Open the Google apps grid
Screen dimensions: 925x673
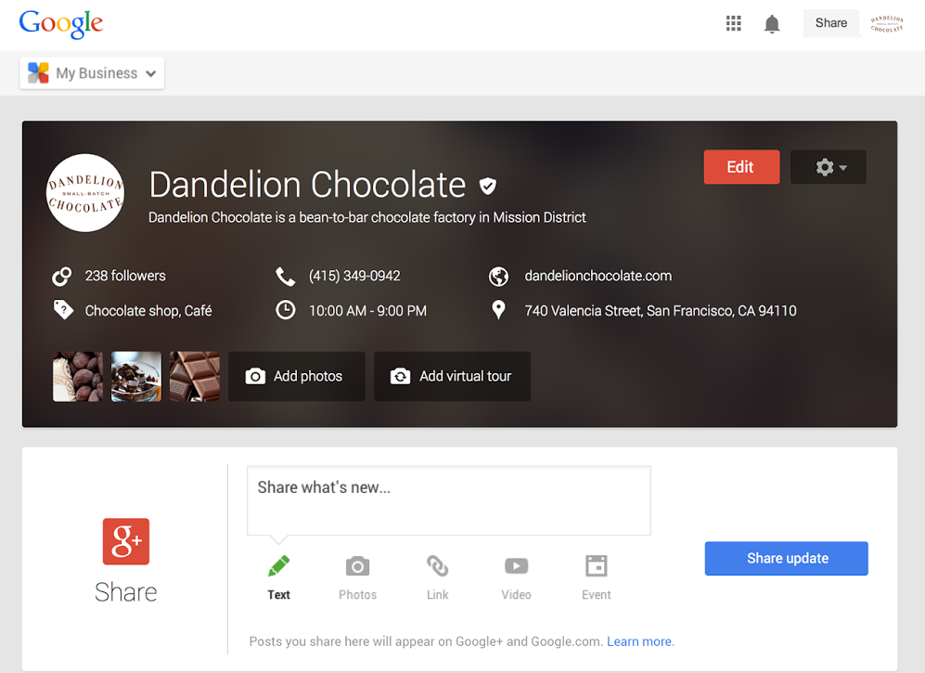[x=733, y=24]
